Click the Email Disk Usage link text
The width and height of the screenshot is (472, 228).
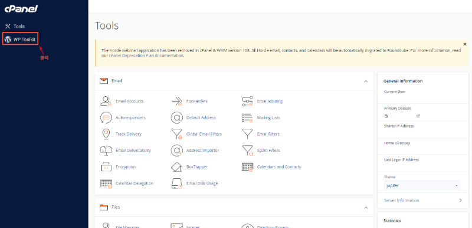(202, 183)
